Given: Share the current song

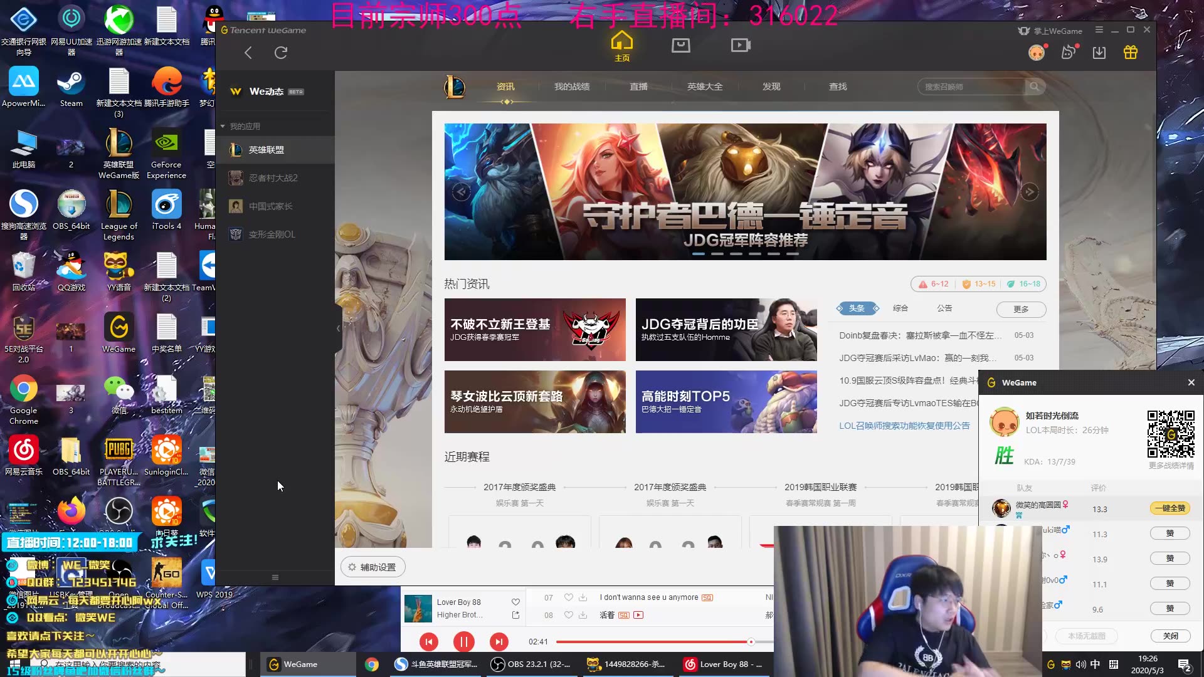Looking at the screenshot, I should click(515, 615).
